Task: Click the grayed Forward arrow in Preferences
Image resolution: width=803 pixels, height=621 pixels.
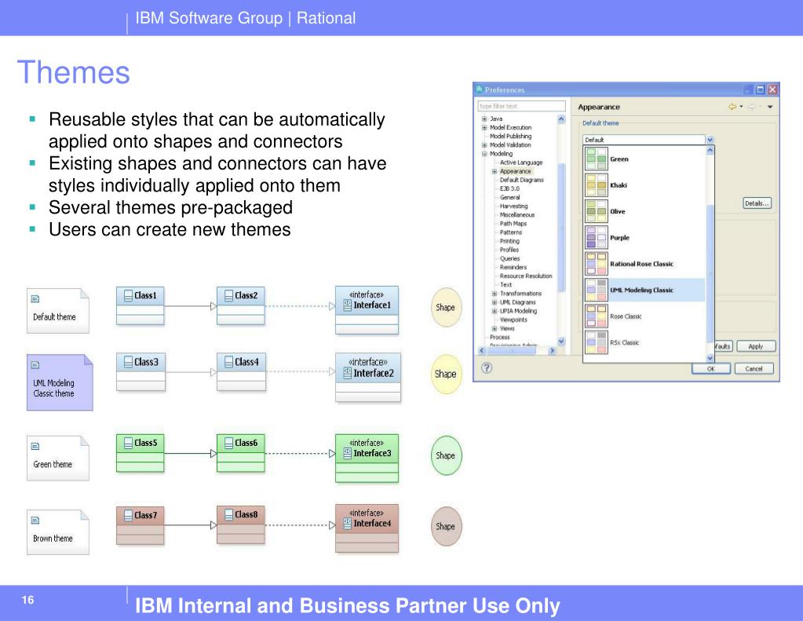Action: (752, 107)
